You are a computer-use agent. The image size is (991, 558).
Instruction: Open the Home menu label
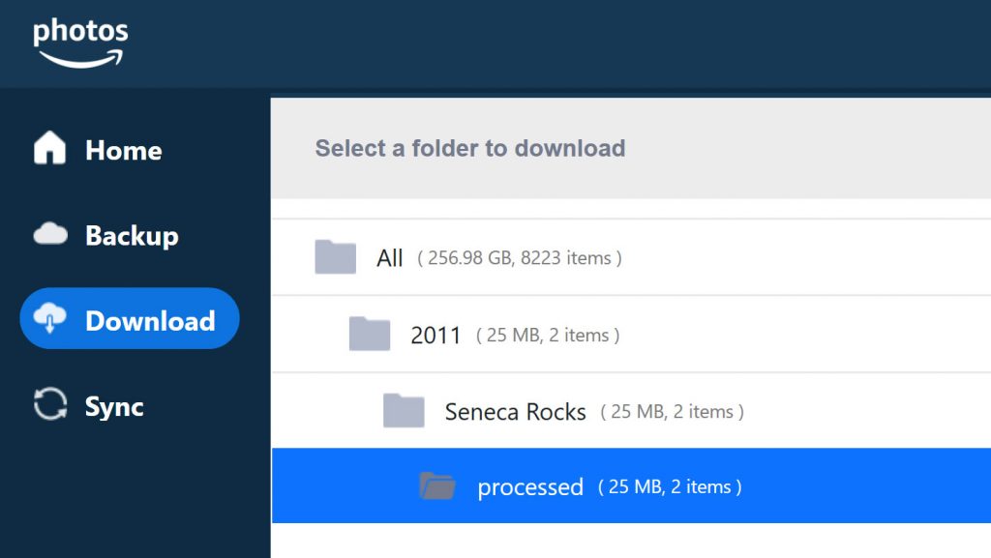pyautogui.click(x=123, y=150)
